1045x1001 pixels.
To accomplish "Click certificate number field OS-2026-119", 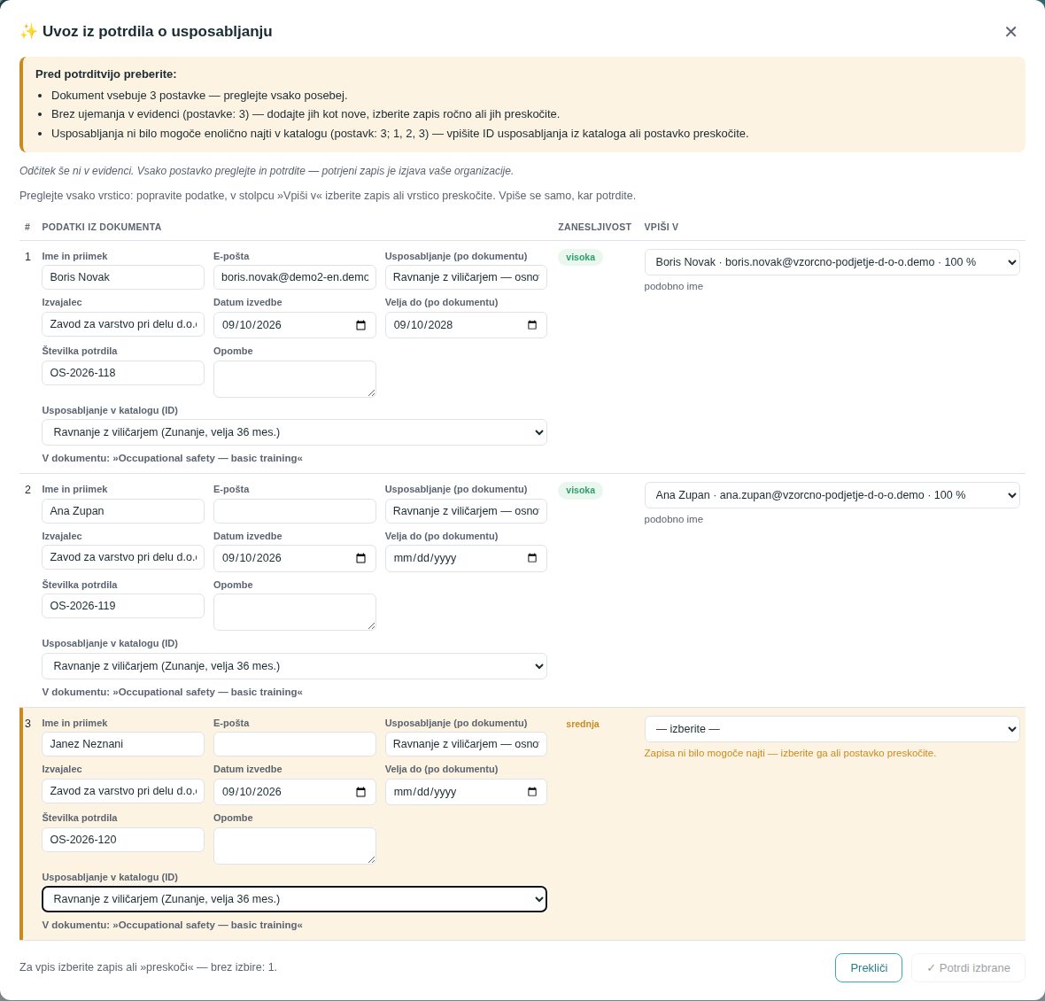I will point(122,606).
